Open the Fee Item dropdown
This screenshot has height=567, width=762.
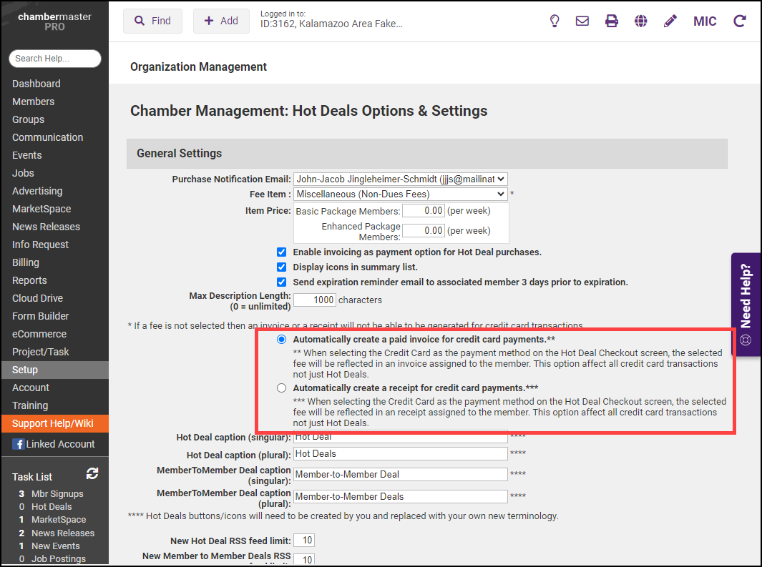(401, 194)
